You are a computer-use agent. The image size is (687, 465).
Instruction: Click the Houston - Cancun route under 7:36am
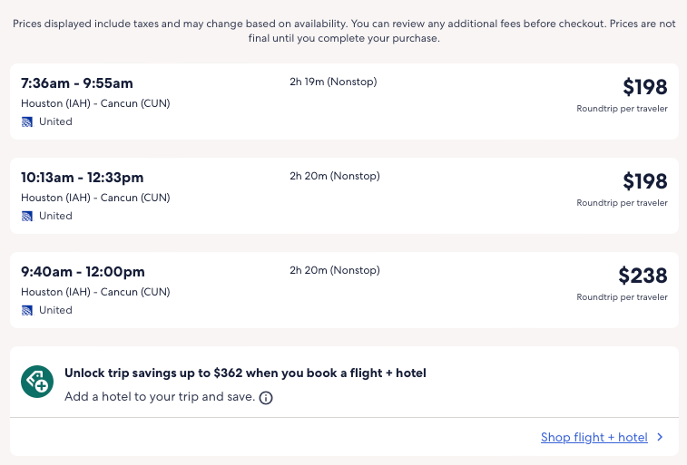coord(95,103)
